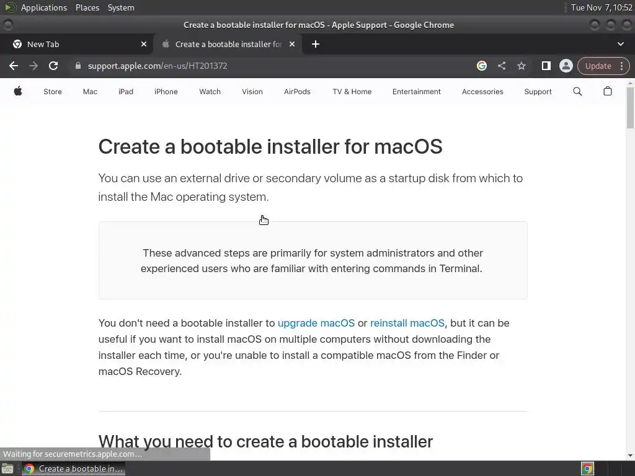635x476 pixels.
Task: Switch to the New Tab tab
Action: click(x=76, y=44)
